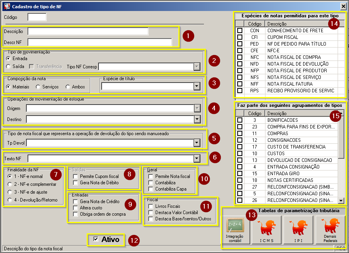Enable Gera Nota de Crédito
Image resolution: width=349 pixels, height=253 pixels.
click(75, 202)
